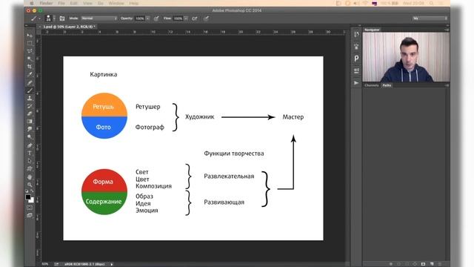The height and width of the screenshot is (267, 474).
Task: Toggle the Brush panel button
Action: 62,19
